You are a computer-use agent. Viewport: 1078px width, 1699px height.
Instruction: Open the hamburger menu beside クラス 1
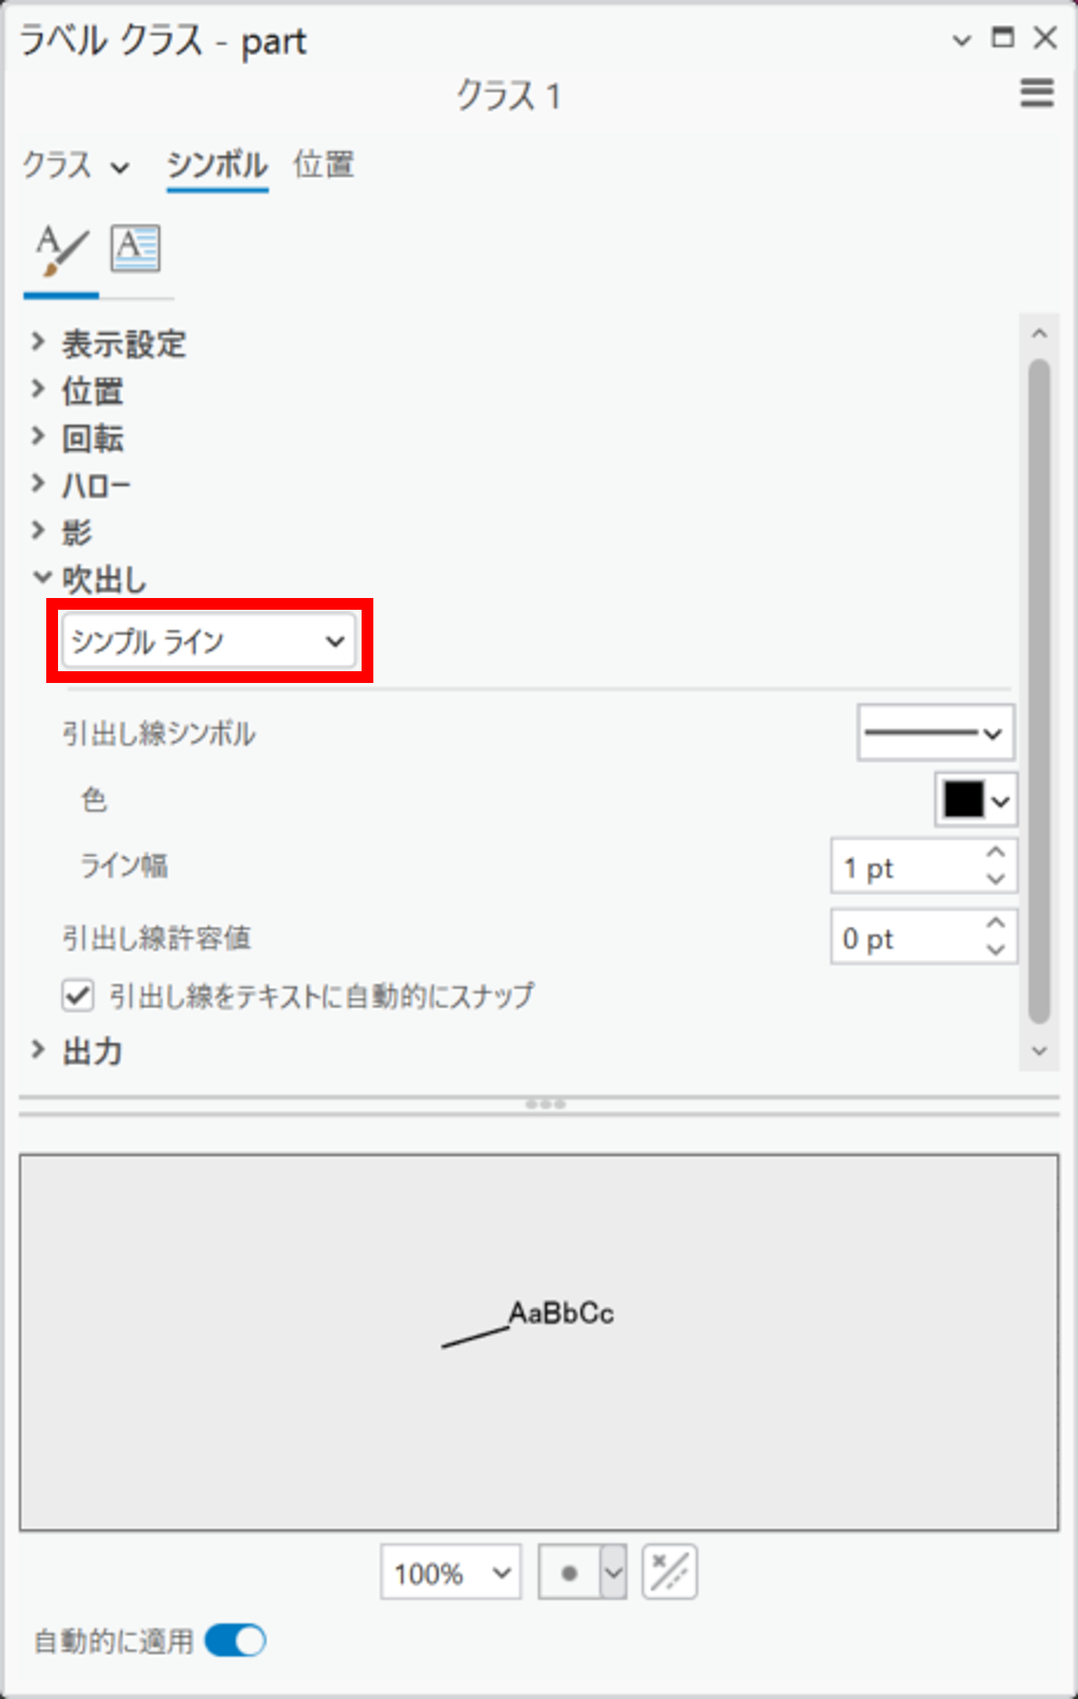[1037, 93]
